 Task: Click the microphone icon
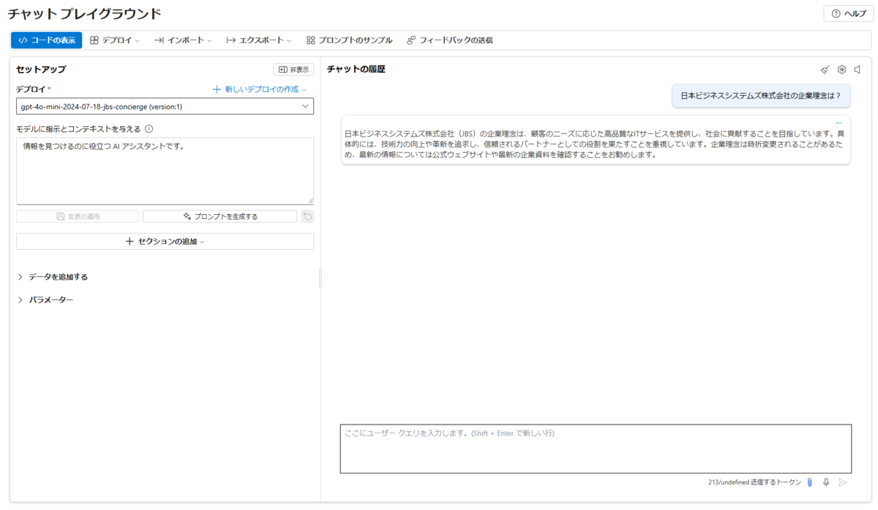pyautogui.click(x=826, y=482)
